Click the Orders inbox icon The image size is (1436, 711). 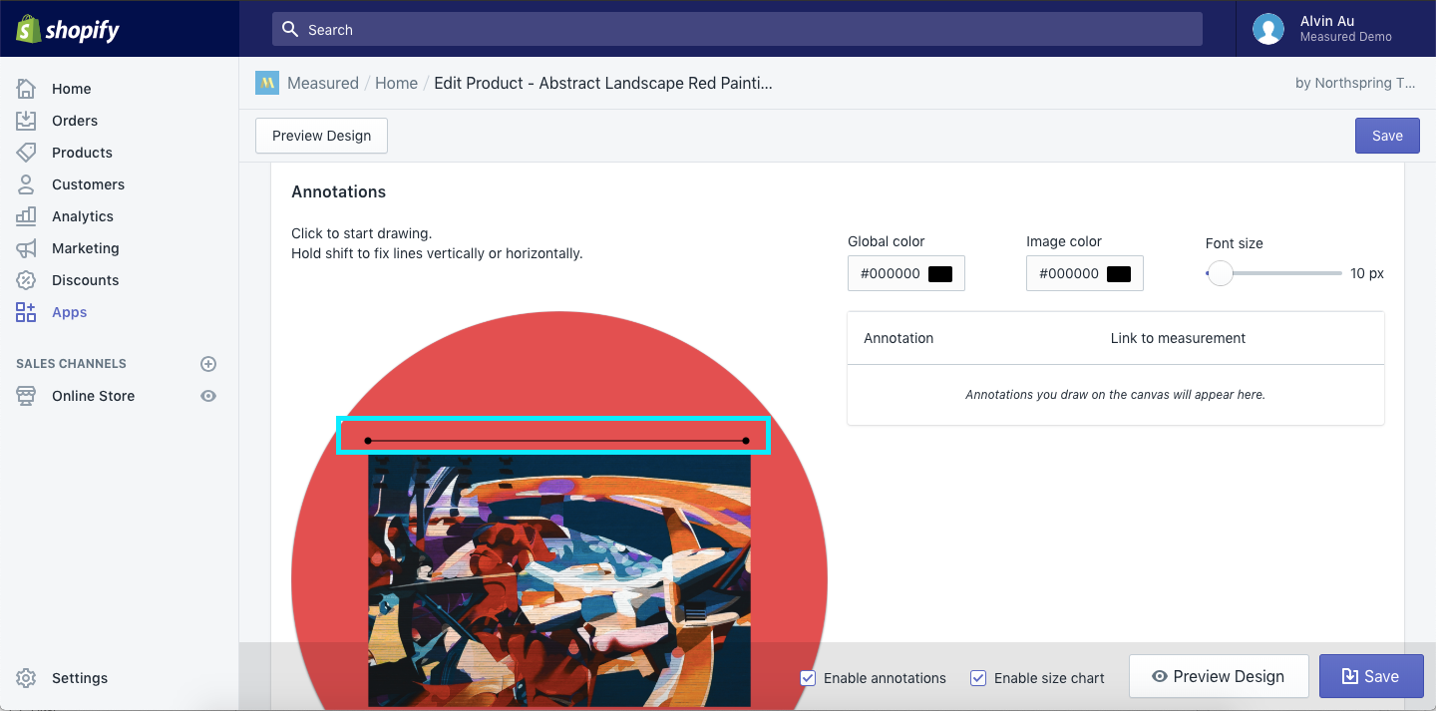click(26, 121)
